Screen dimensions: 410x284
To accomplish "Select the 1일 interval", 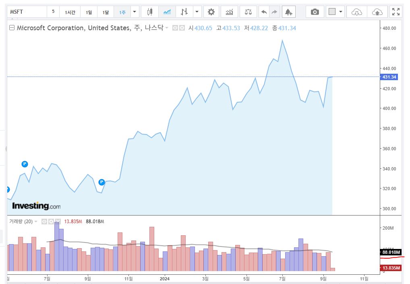I will click(x=89, y=12).
